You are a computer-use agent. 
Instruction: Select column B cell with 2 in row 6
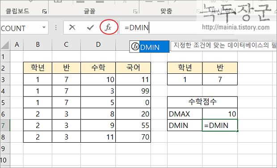(38, 114)
